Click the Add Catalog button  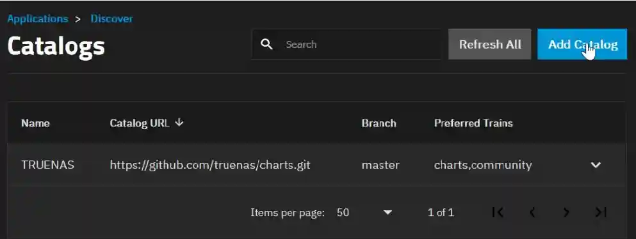point(582,44)
